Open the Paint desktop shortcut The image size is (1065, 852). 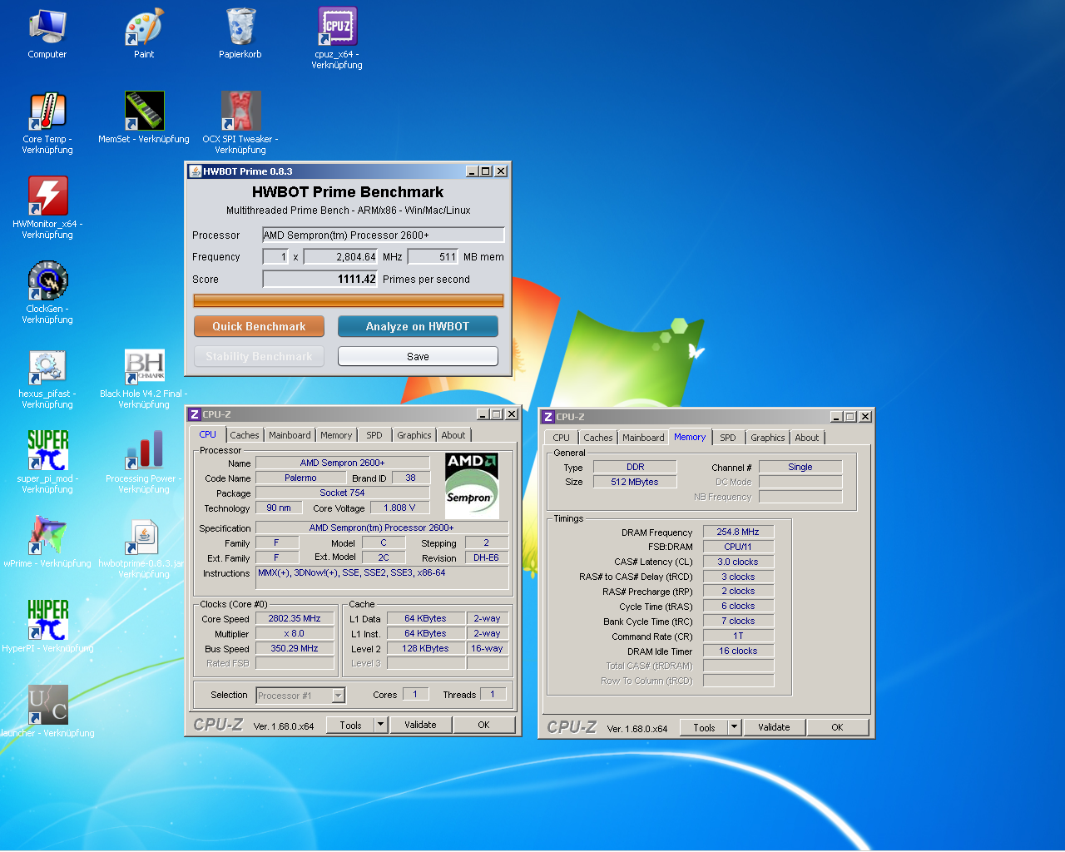(x=144, y=33)
